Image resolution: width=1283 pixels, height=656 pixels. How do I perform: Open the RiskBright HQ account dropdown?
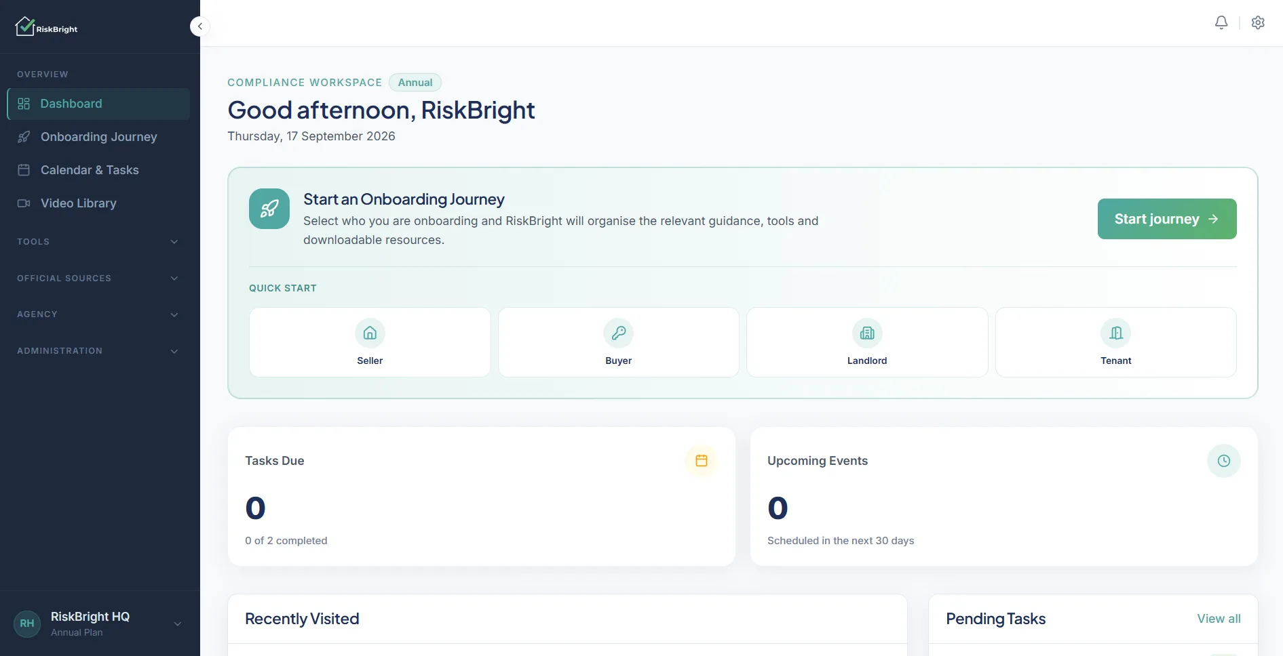pyautogui.click(x=99, y=623)
